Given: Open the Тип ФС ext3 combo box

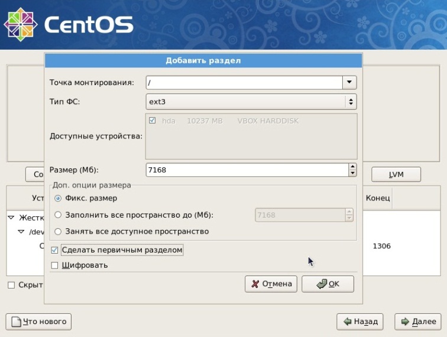Looking at the screenshot, I should 251,102.
